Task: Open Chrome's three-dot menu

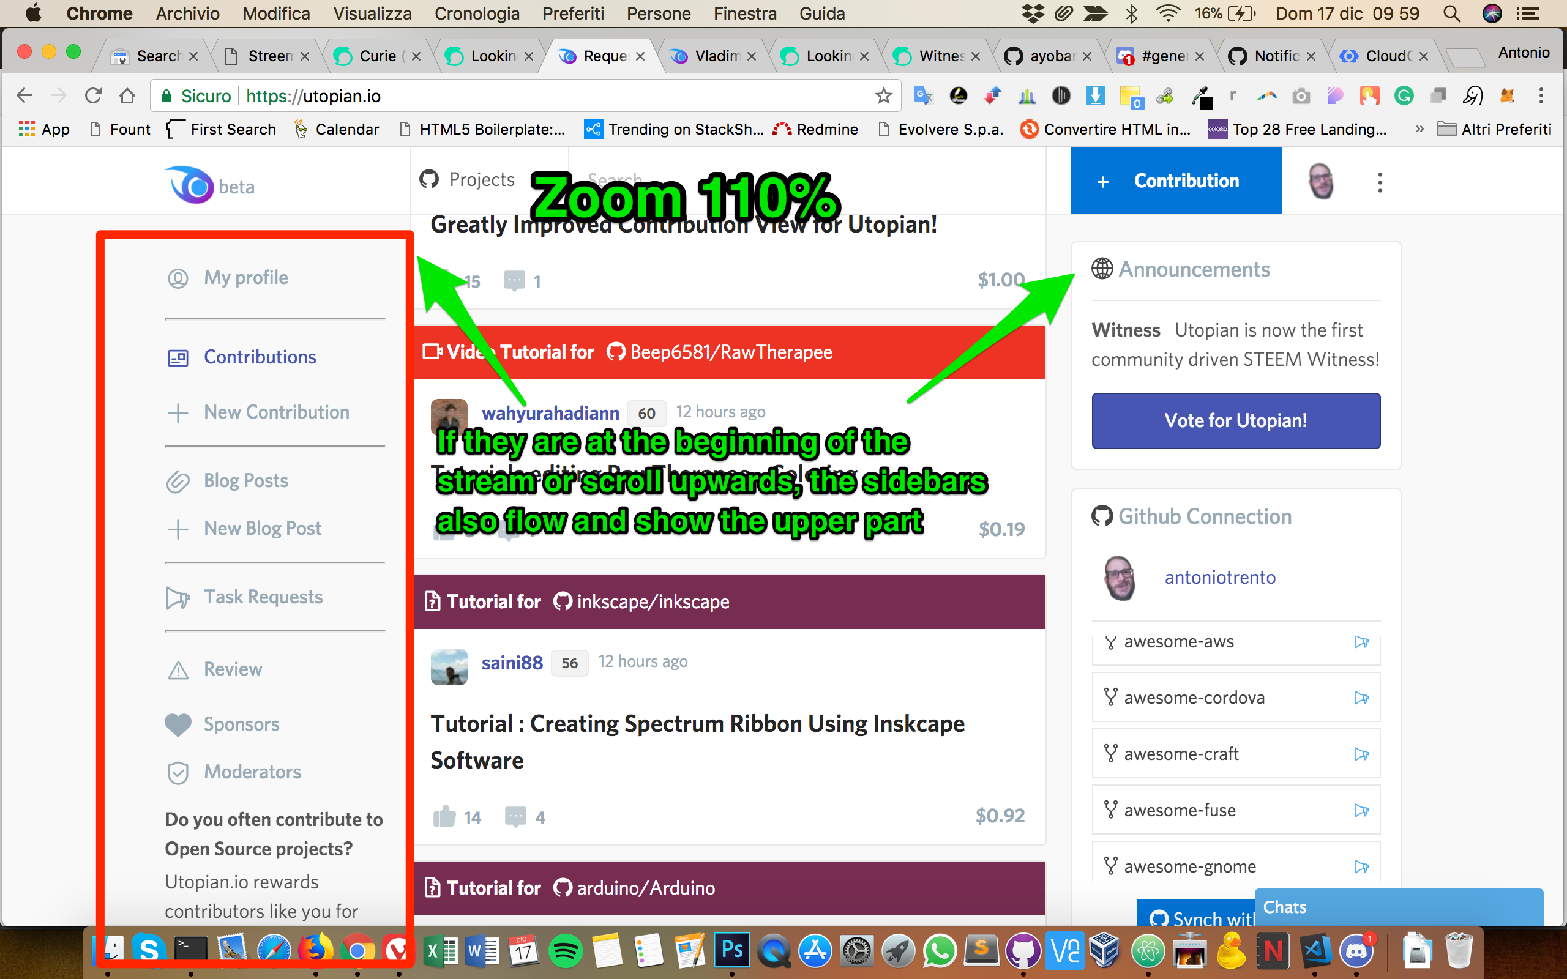Action: pyautogui.click(x=1541, y=96)
